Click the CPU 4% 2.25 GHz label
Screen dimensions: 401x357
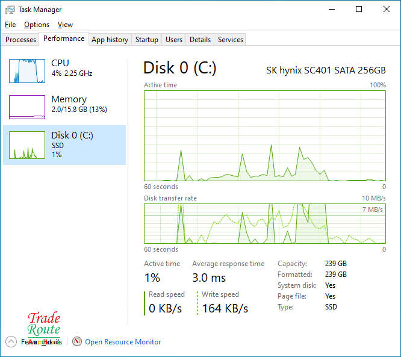tap(72, 68)
